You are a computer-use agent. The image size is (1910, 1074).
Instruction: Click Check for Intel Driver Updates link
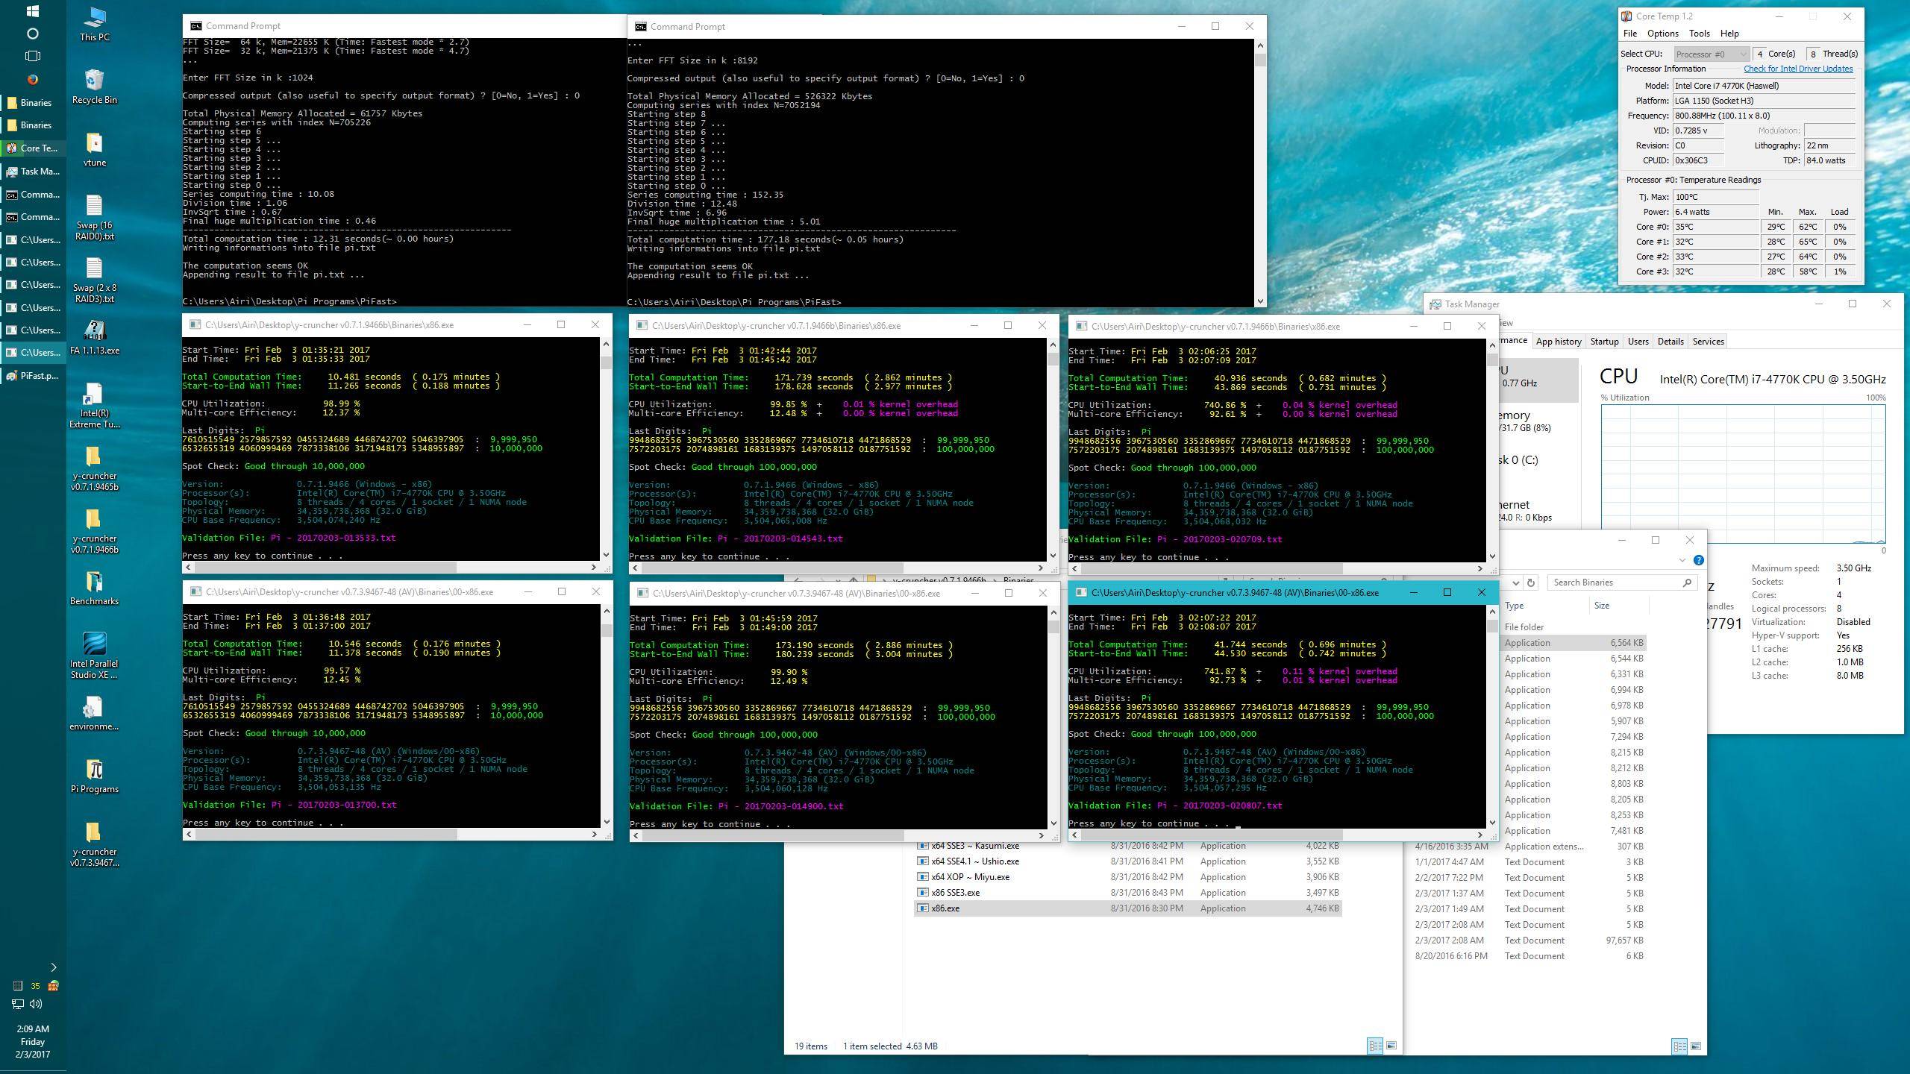(x=1798, y=69)
